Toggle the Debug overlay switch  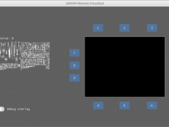(2, 109)
